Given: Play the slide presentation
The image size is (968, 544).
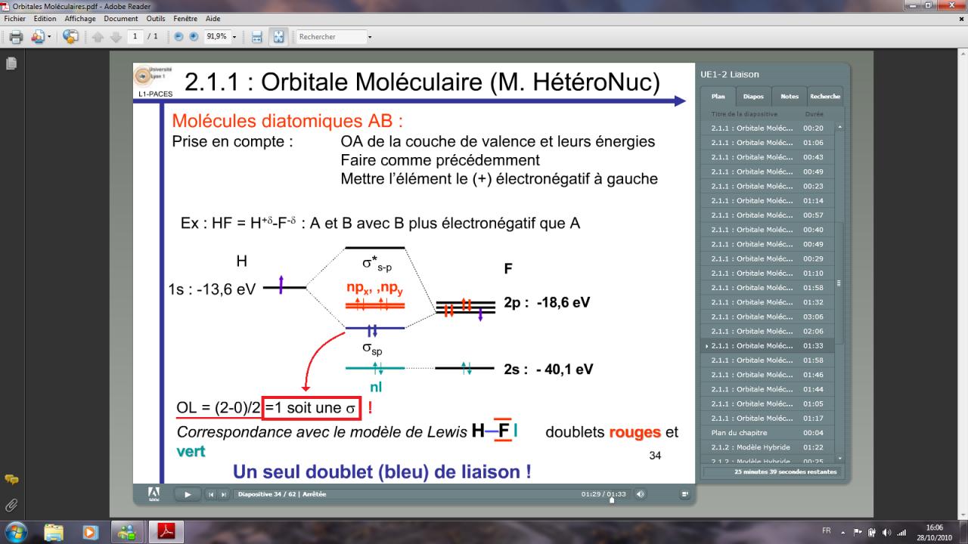Looking at the screenshot, I should tap(187, 494).
